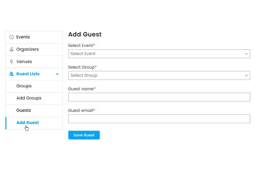Navigate to the Venues sidebar label
The width and height of the screenshot is (255, 170).
[24, 62]
